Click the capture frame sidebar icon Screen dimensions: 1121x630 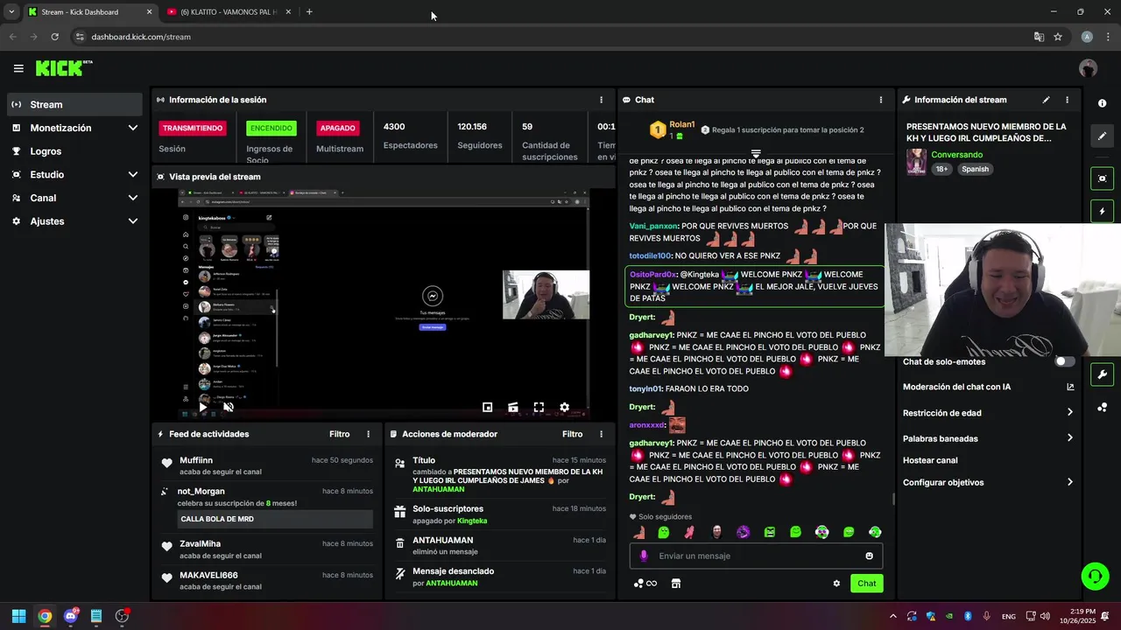coord(1102,178)
